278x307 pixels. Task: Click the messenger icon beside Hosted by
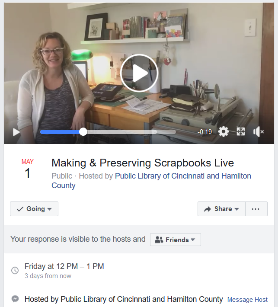coord(15,299)
